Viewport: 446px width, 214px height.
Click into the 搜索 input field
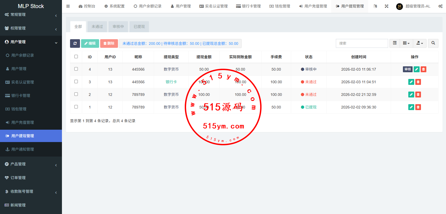(361, 43)
